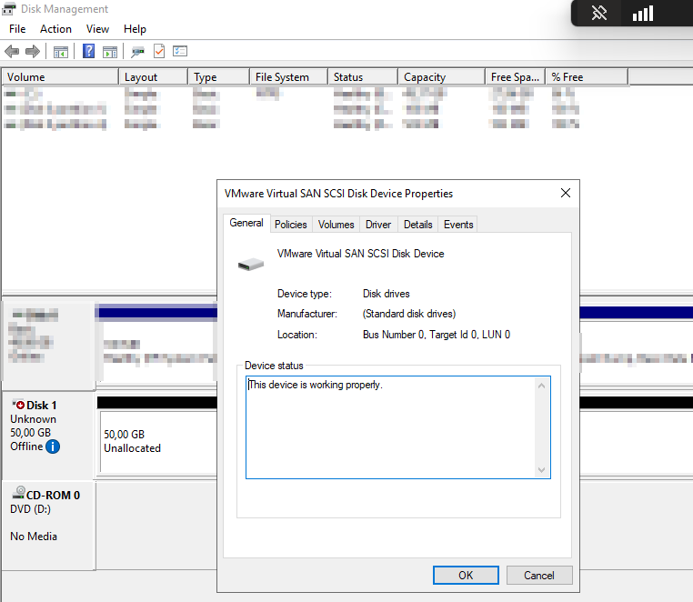Click 'Disk drives' device type value

click(386, 294)
